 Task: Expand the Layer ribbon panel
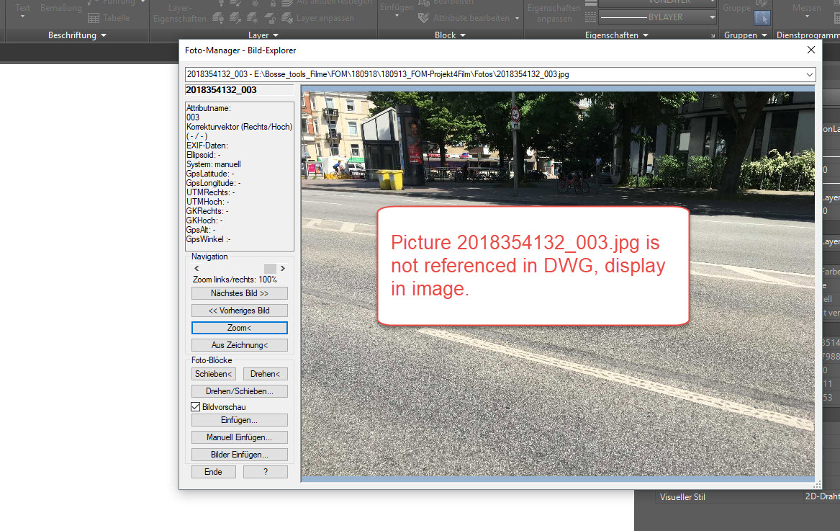pos(263,35)
